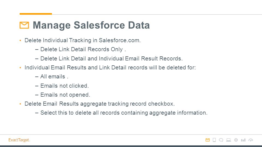Click the orange email envelope footer icon
This screenshot has width=262, height=147.
(x=207, y=140)
